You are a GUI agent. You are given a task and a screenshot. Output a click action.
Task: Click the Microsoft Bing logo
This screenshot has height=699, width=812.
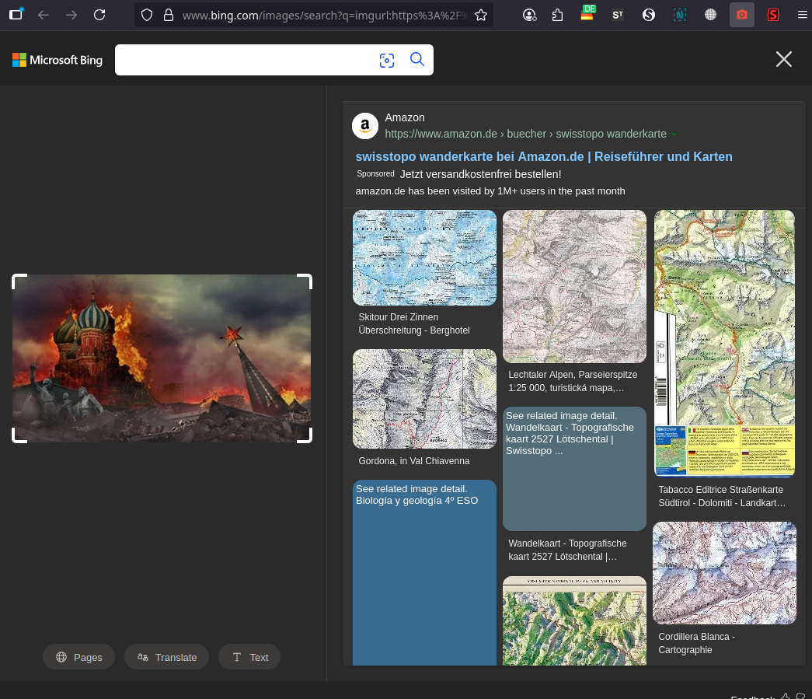pos(58,60)
